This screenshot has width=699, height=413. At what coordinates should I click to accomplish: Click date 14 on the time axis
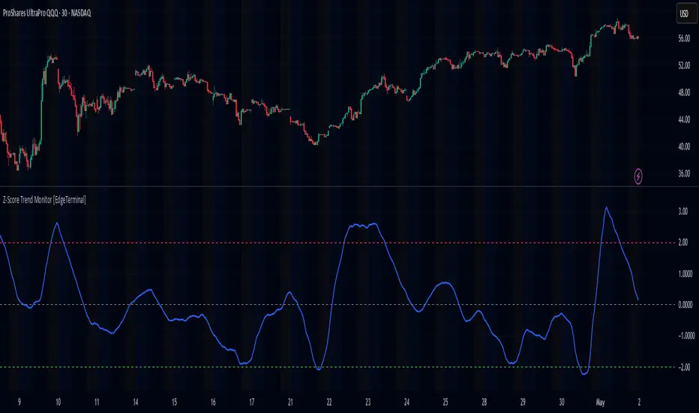click(x=136, y=402)
